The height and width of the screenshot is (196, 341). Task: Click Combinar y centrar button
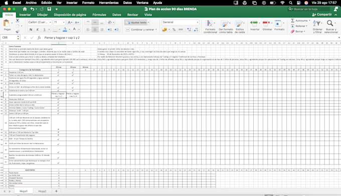[140, 29]
